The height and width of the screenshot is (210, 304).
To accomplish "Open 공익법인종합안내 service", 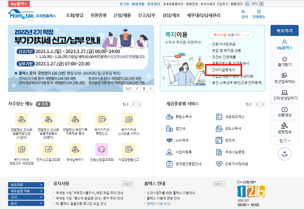I will (184, 164).
